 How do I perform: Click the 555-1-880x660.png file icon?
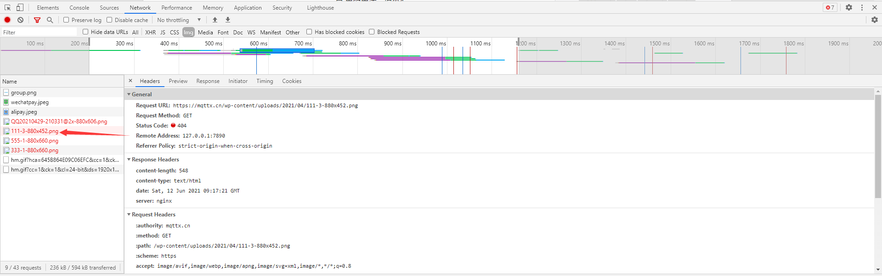(6, 141)
